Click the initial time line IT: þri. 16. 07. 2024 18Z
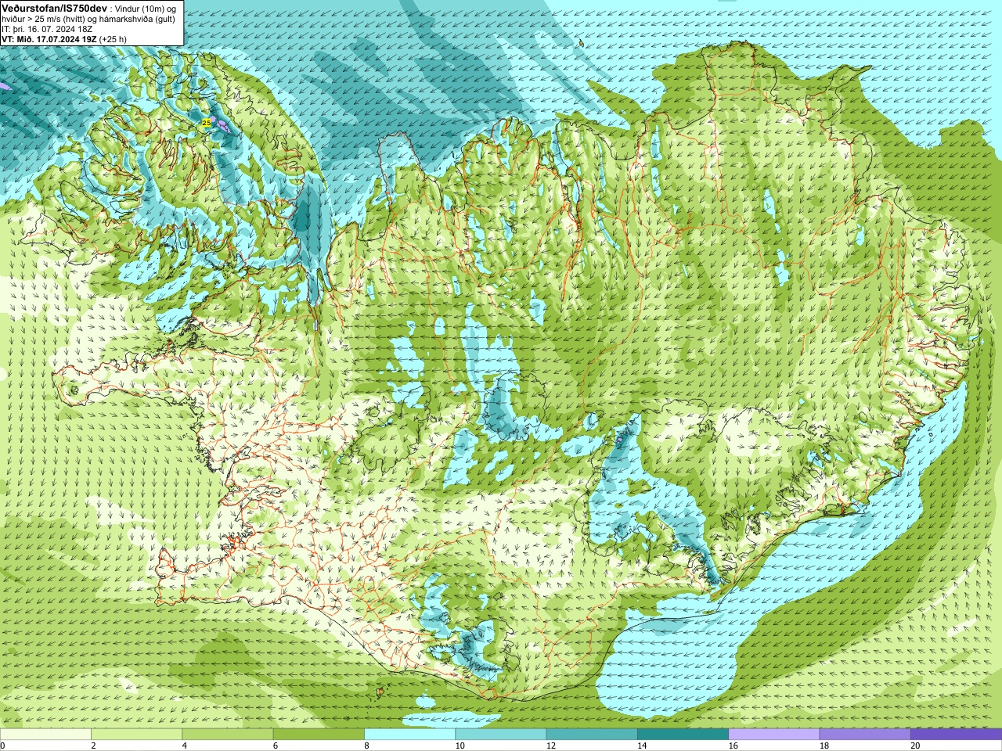1002x751 pixels. tap(47, 29)
